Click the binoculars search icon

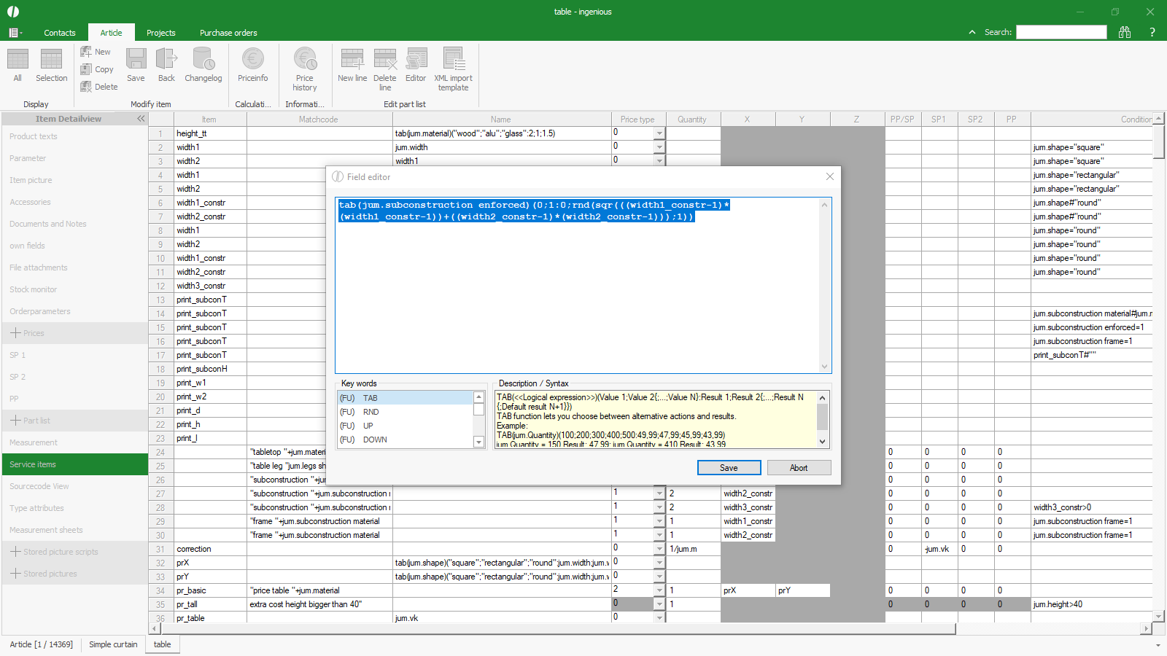1125,32
